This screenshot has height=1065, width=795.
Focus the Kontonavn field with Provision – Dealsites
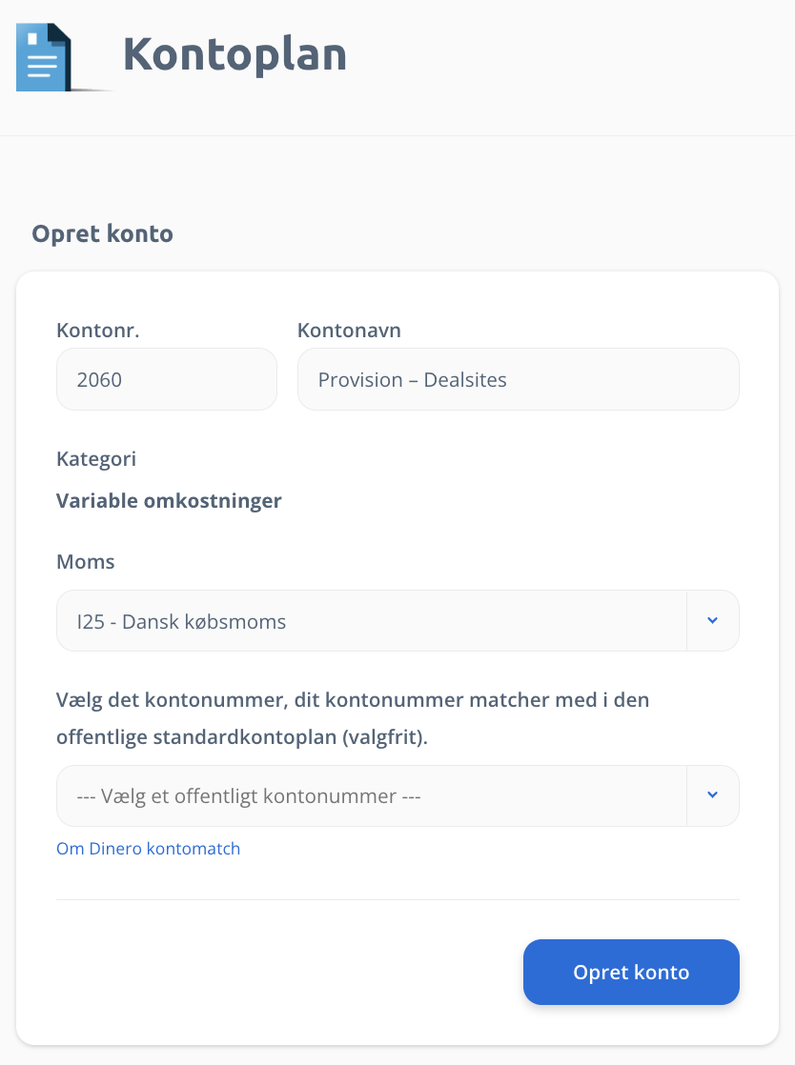[518, 379]
